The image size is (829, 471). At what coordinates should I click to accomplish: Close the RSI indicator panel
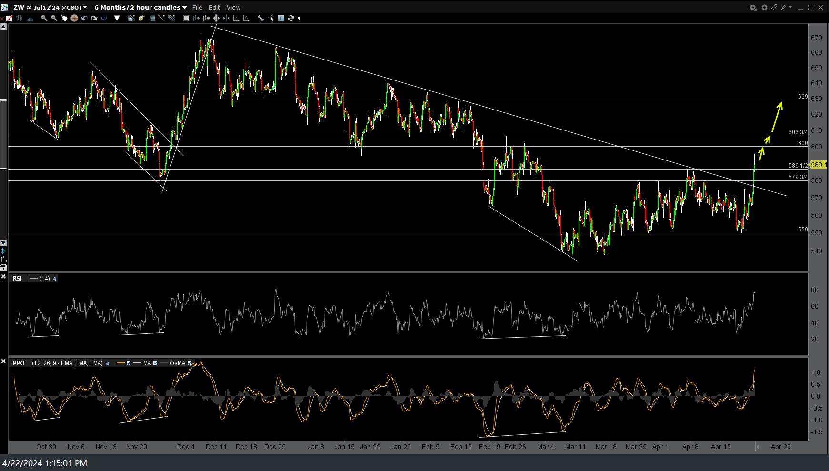3,276
